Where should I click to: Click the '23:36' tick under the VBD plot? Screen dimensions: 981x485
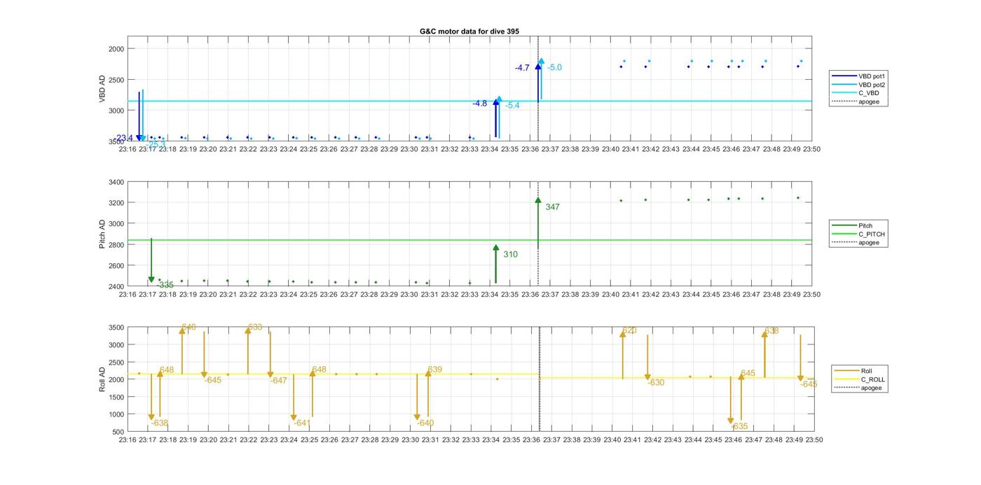pos(530,149)
